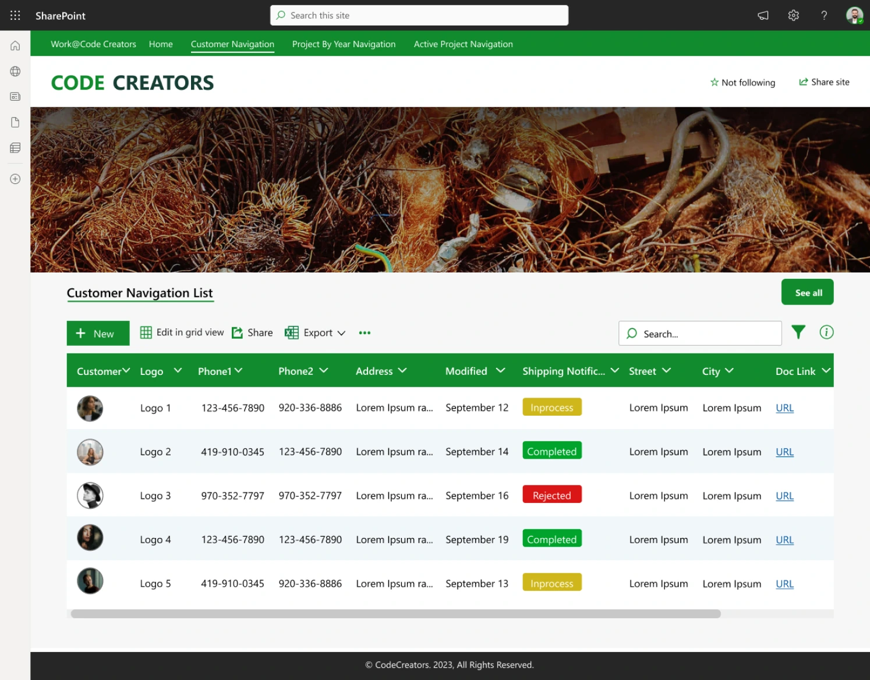Switch to Project By Year Navigation

344,44
